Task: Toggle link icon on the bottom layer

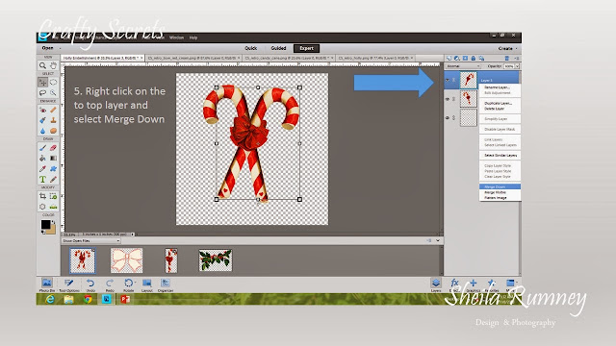Action: point(453,117)
